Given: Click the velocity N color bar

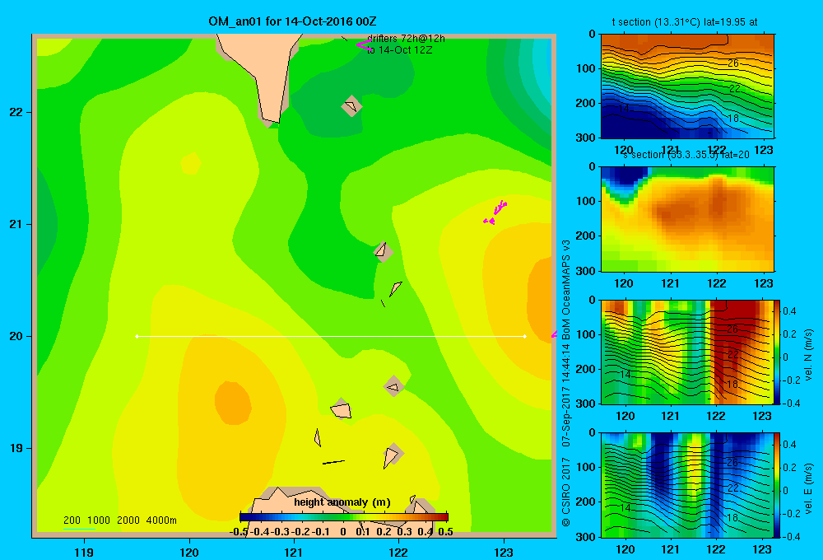Looking at the screenshot, I should tap(777, 352).
